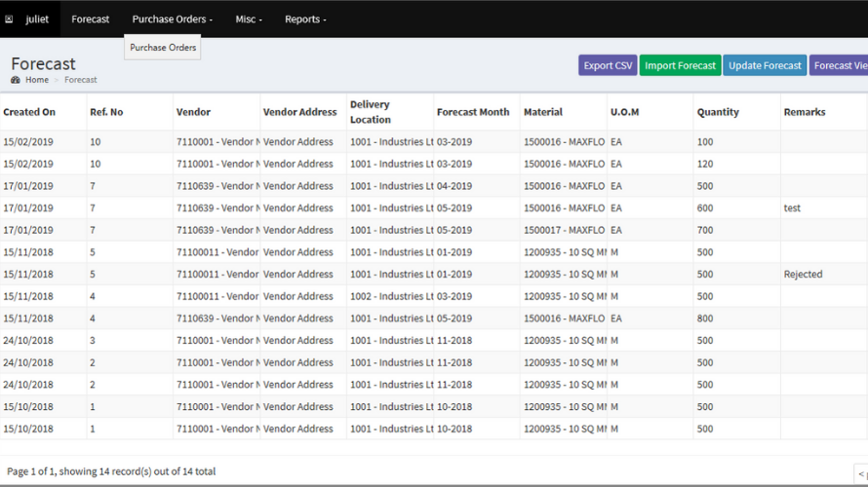This screenshot has width=868, height=487.
Task: Click the previous page pagination button
Action: (x=861, y=473)
